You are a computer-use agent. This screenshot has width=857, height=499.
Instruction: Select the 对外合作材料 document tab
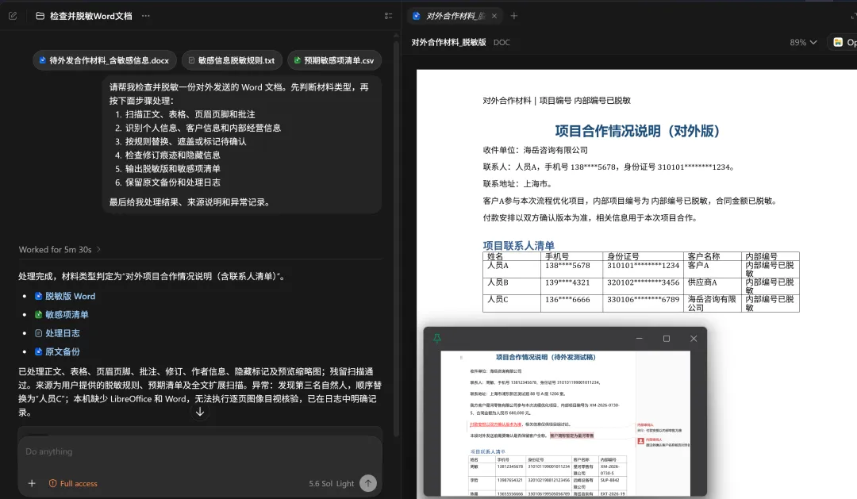pyautogui.click(x=455, y=16)
